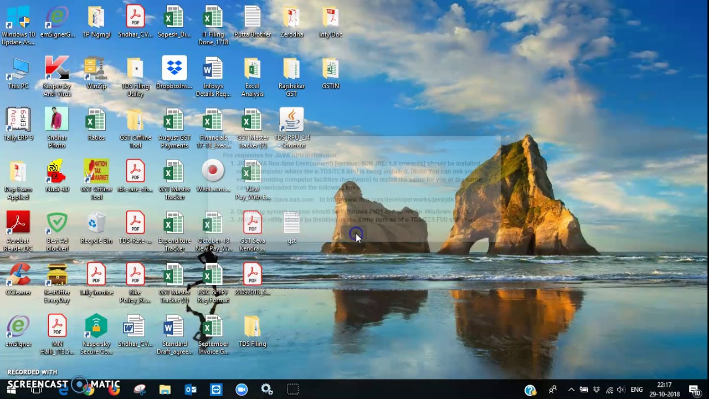Image resolution: width=709 pixels, height=399 pixels.
Task: Open the Recycle Bin
Action: pyautogui.click(x=96, y=227)
